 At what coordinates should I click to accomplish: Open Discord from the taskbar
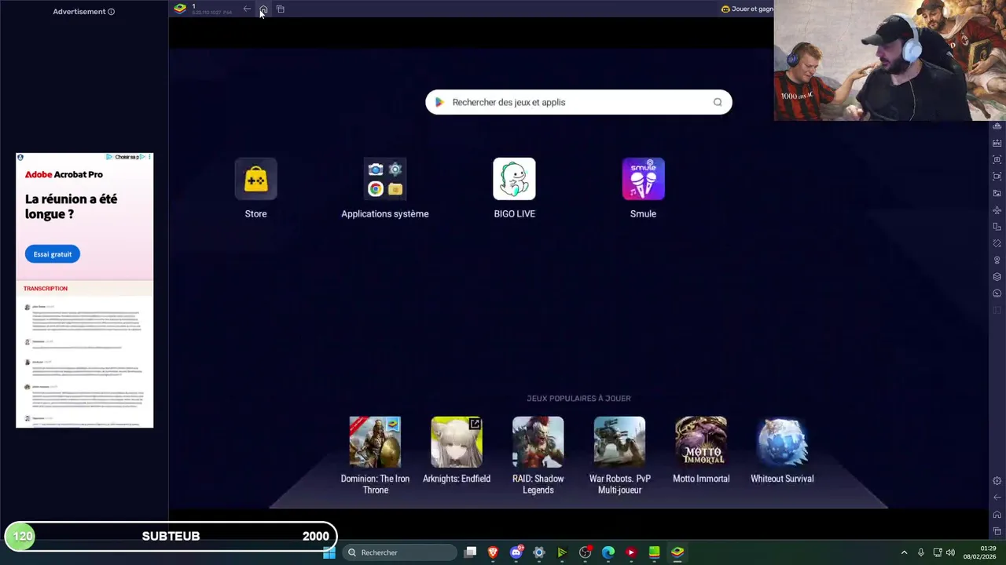pyautogui.click(x=516, y=552)
